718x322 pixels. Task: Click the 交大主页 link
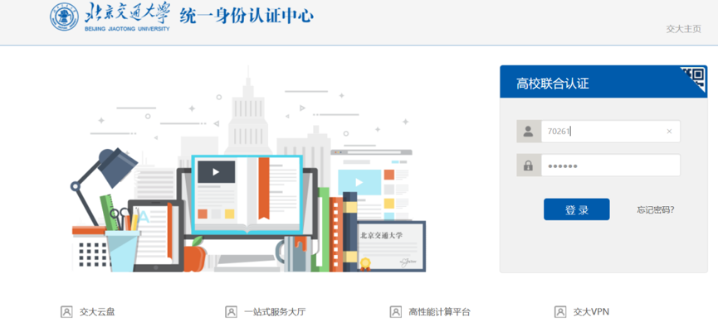pos(683,29)
